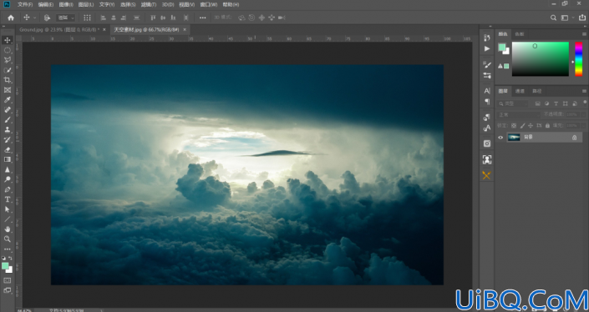Switch to the 通道 Channels tab
This screenshot has height=312, width=589.
520,91
